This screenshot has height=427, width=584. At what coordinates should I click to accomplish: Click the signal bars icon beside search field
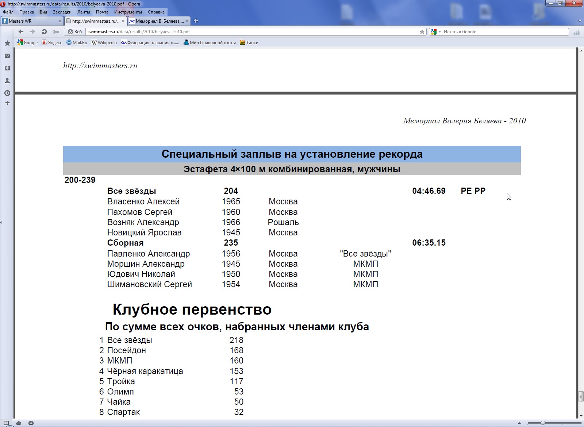[576, 32]
